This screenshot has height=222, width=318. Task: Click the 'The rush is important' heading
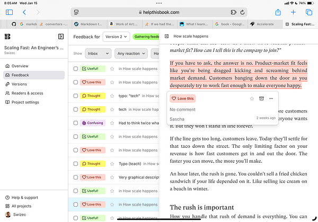(202, 207)
